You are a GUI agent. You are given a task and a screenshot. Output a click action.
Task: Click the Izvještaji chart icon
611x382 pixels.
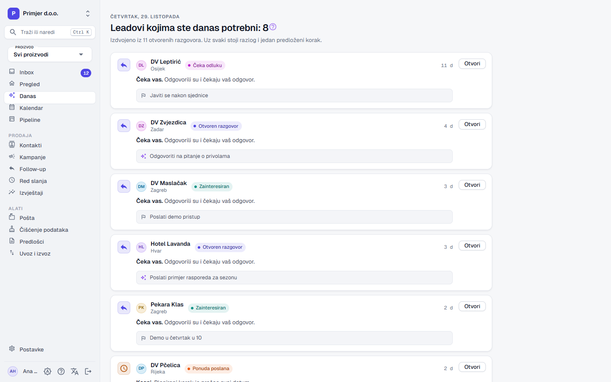(12, 192)
